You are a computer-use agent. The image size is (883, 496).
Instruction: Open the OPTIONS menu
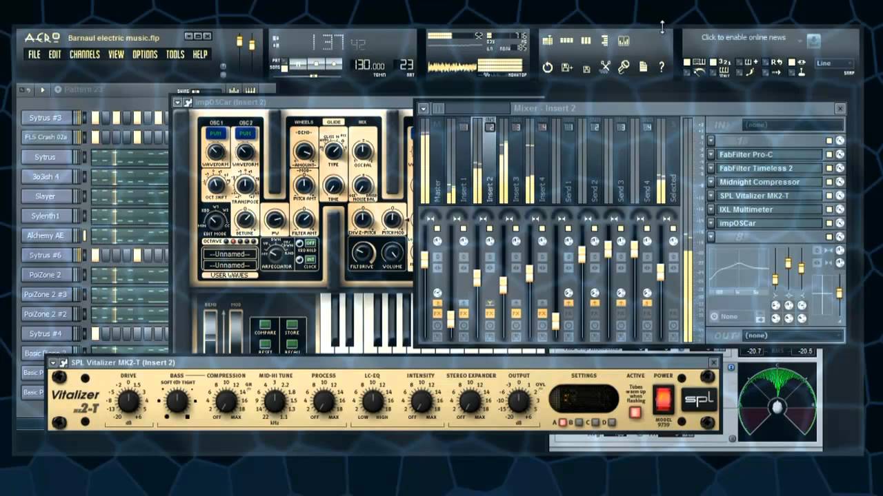coord(145,54)
